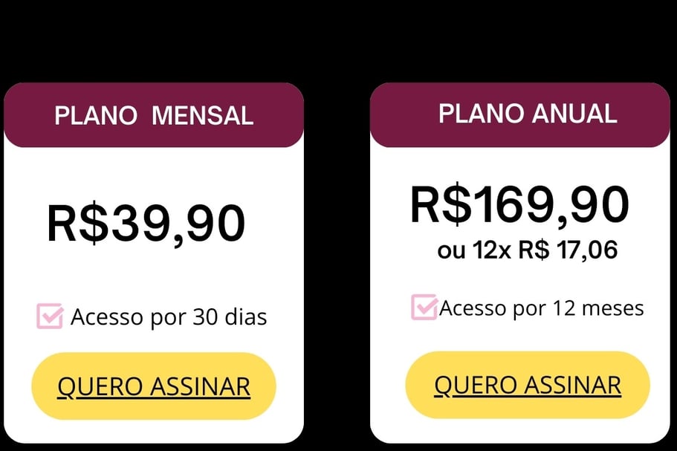Click the R$ symbol of the annual price
The height and width of the screenshot is (451, 677).
coord(441,204)
